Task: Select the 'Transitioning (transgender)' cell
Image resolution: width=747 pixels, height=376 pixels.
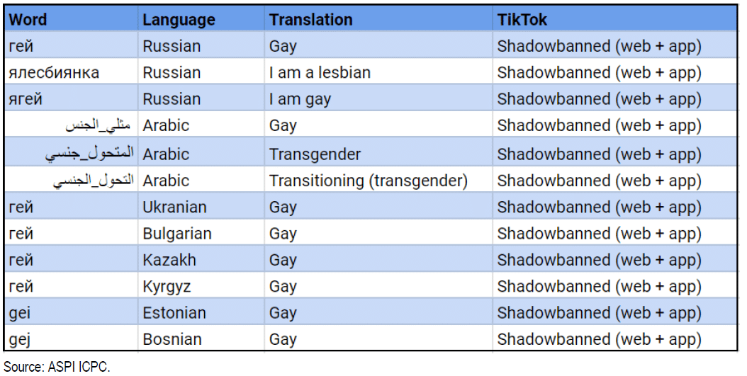Action: 369,181
